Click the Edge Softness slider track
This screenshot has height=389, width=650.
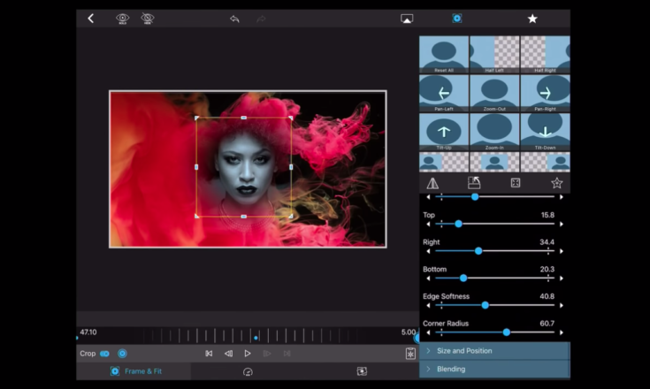click(495, 305)
